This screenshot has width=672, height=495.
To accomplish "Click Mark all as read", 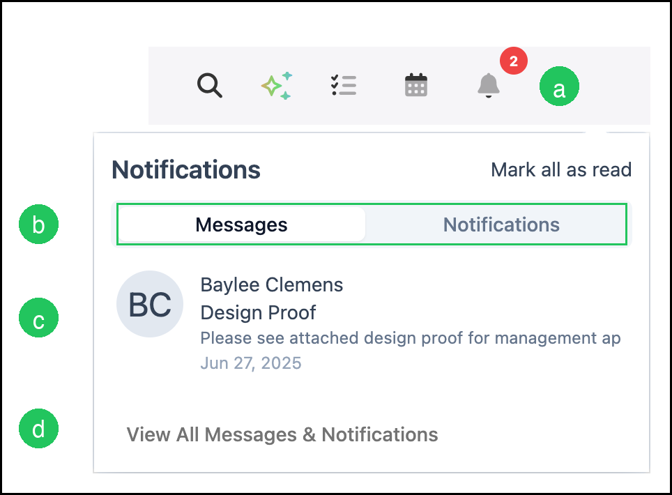I will (x=561, y=169).
